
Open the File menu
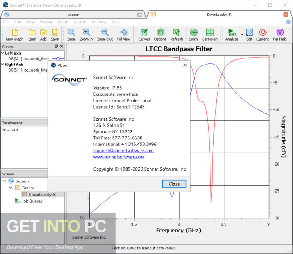(x=6, y=22)
